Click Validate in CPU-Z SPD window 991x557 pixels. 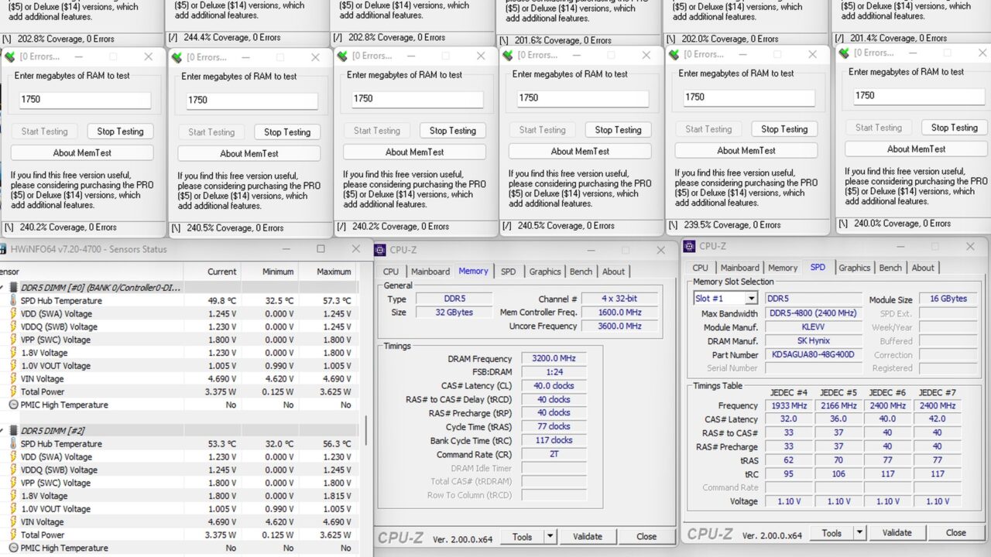897,533
